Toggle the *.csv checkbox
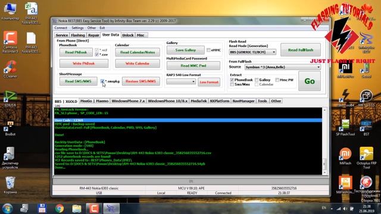Viewport: 381px width, 214px height. click(x=96, y=55)
